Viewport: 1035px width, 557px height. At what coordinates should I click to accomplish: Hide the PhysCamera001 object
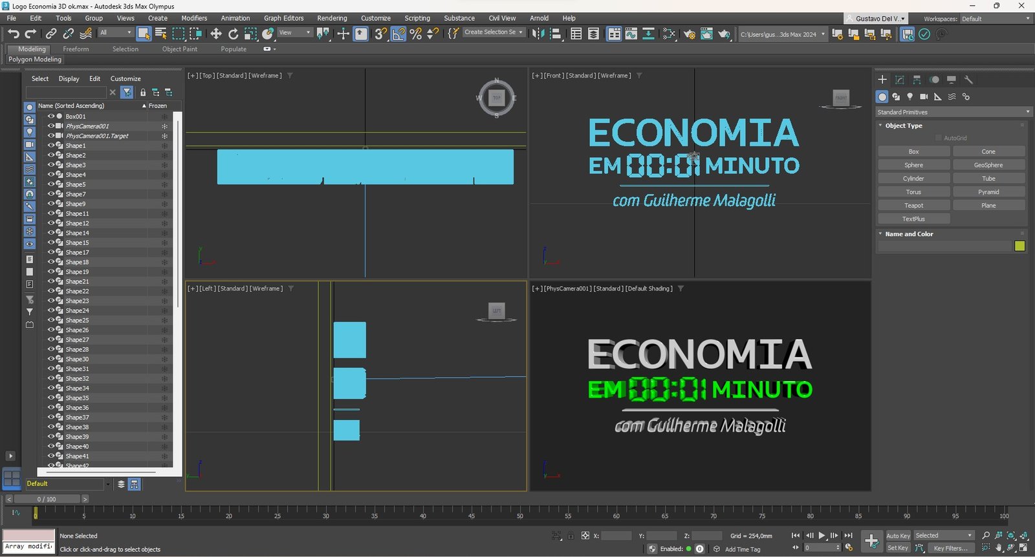tap(51, 126)
